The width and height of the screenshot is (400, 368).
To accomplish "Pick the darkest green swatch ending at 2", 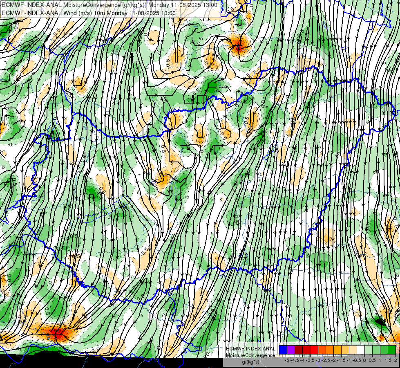I will click(x=392, y=350).
